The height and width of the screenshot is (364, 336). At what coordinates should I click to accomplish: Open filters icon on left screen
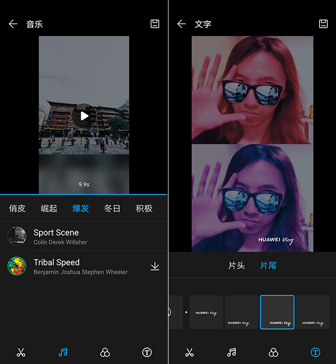click(x=105, y=352)
